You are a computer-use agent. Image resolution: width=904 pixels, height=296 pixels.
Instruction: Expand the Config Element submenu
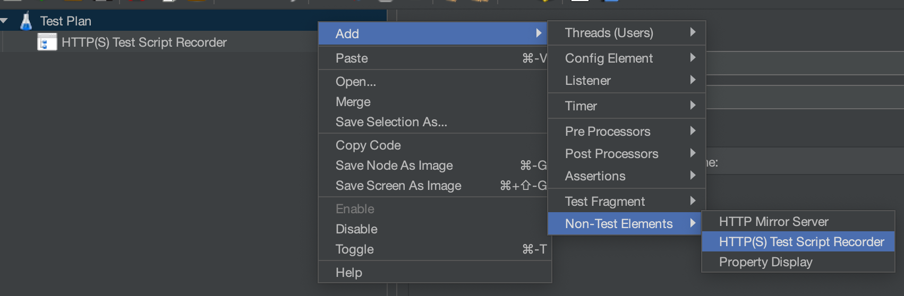609,58
